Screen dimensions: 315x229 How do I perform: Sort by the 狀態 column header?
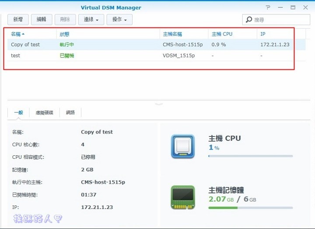pos(108,34)
